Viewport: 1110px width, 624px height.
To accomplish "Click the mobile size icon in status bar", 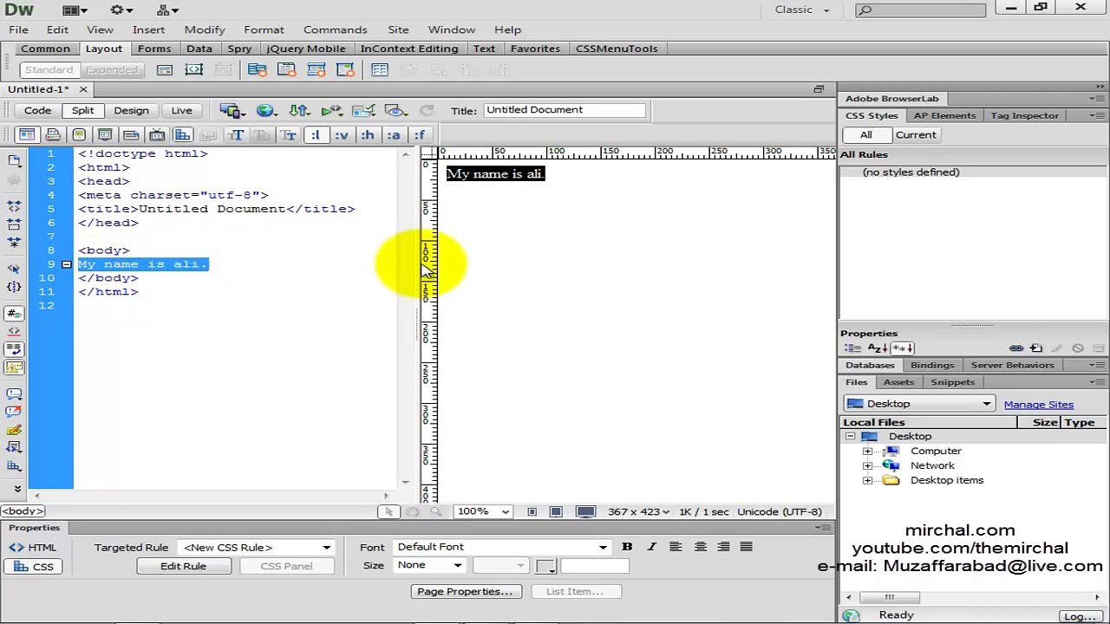I will coord(532,511).
